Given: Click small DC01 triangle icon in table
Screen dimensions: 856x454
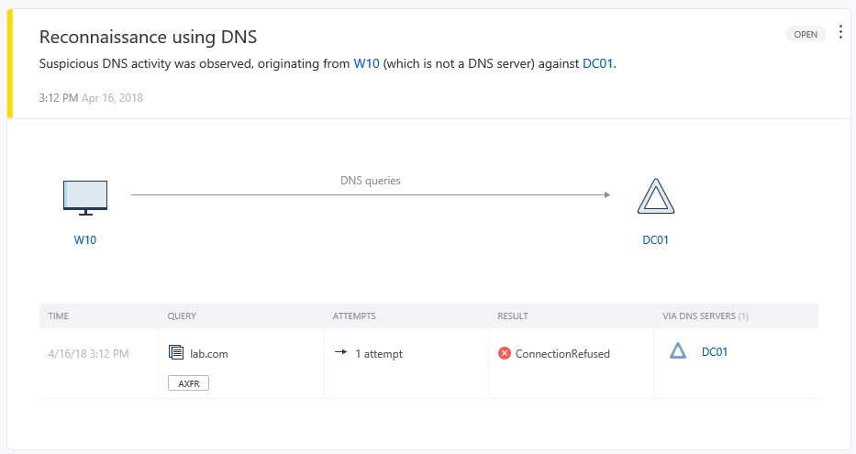Looking at the screenshot, I should pos(678,350).
